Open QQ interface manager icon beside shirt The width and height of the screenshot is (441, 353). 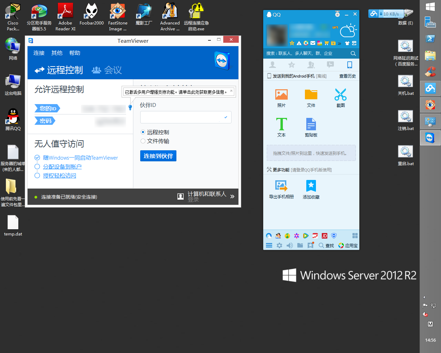click(354, 43)
